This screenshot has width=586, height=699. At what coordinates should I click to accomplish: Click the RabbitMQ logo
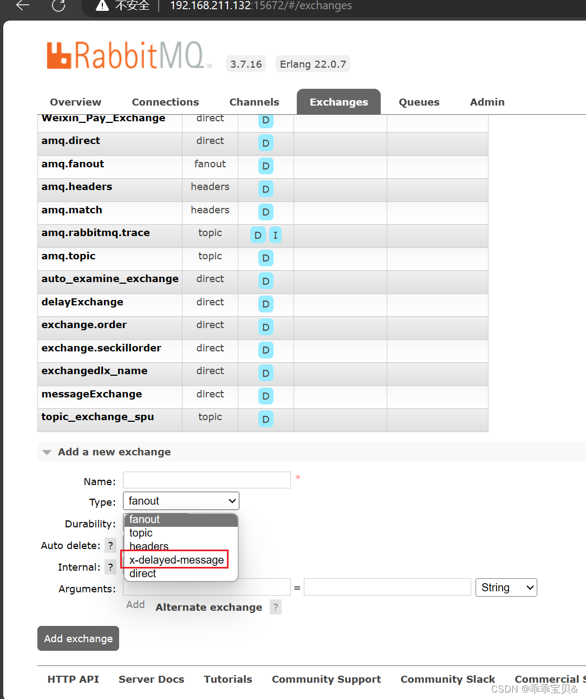[129, 55]
